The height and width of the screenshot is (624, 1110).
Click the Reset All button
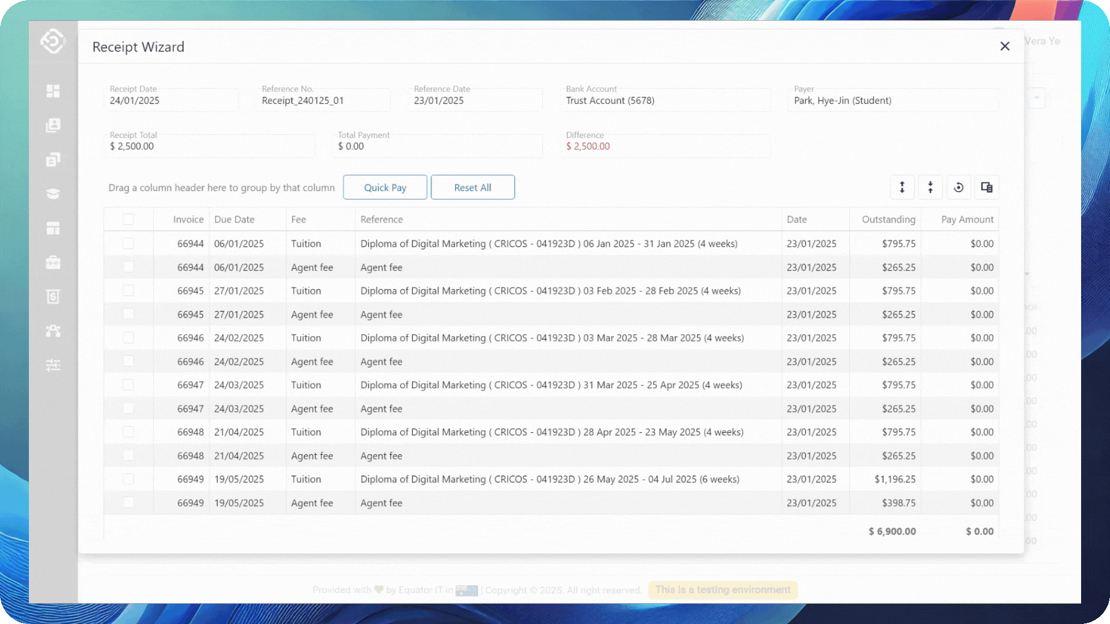click(472, 187)
